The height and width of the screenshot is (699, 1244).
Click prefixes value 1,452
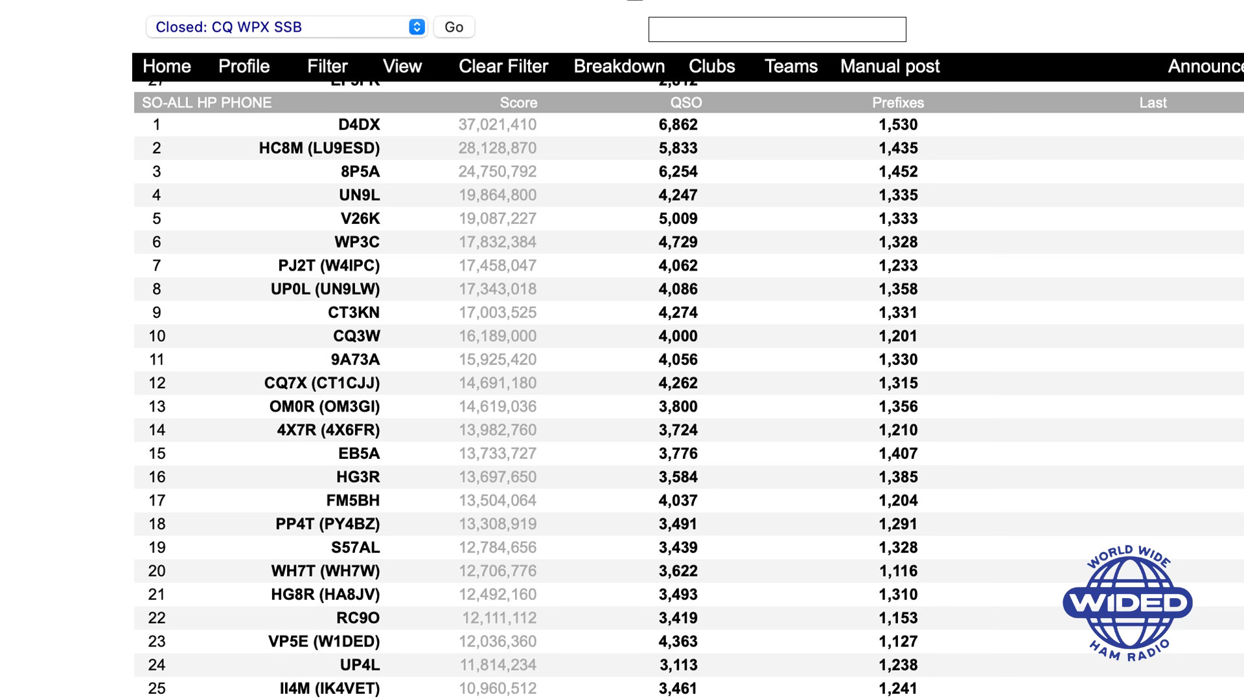point(898,172)
